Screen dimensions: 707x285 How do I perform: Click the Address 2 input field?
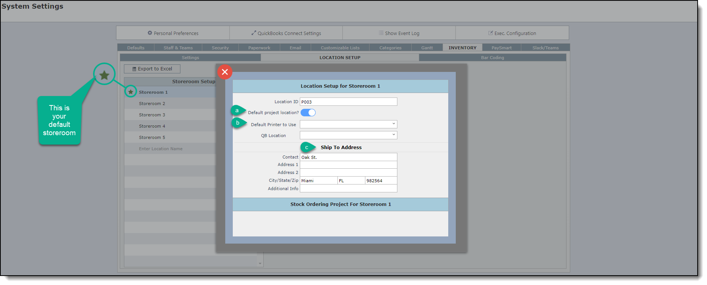pyautogui.click(x=348, y=172)
